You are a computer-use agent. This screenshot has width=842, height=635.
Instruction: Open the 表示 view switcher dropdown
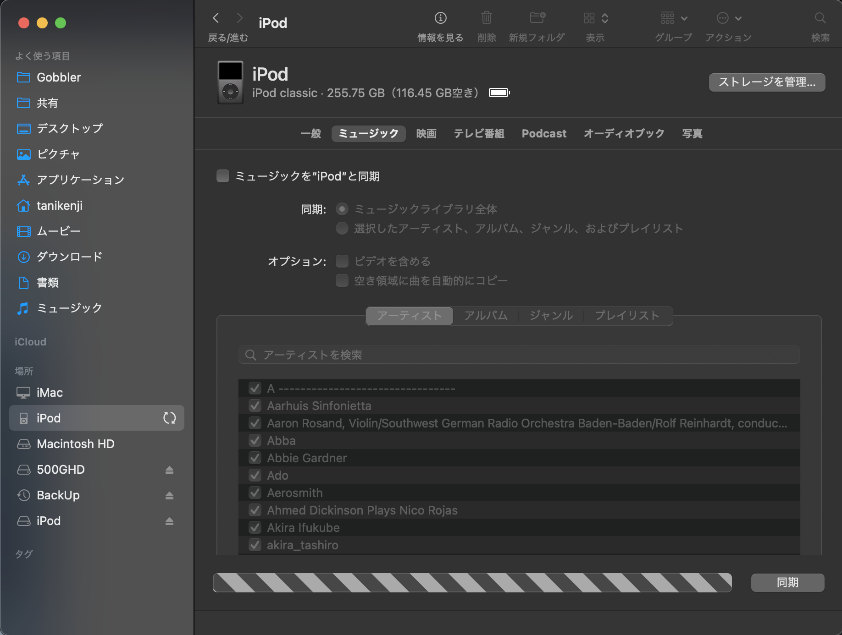(x=595, y=18)
